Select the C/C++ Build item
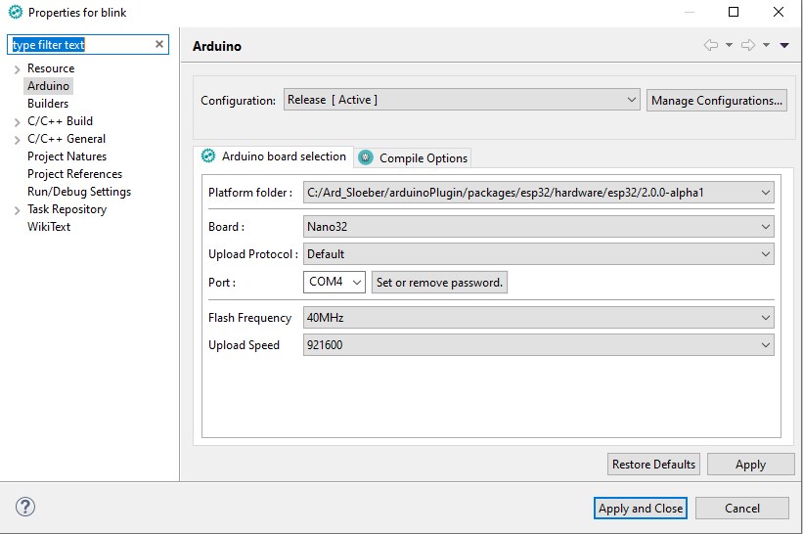The height and width of the screenshot is (534, 803). point(60,121)
